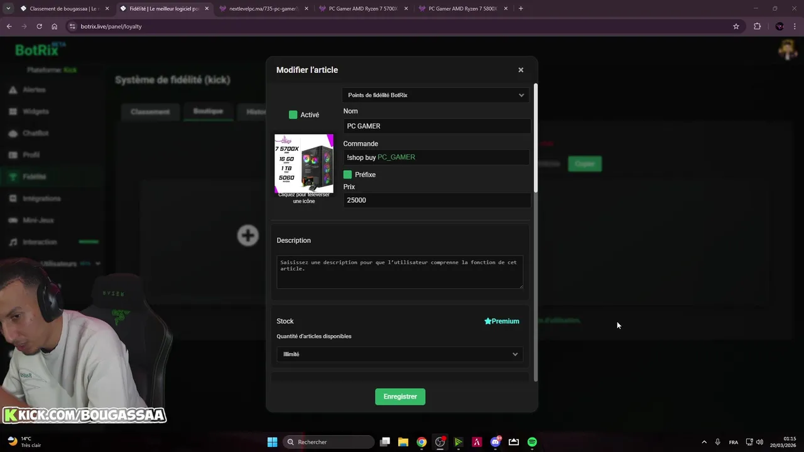Toggle the Préfixe checkbox
The width and height of the screenshot is (804, 452).
pyautogui.click(x=347, y=175)
